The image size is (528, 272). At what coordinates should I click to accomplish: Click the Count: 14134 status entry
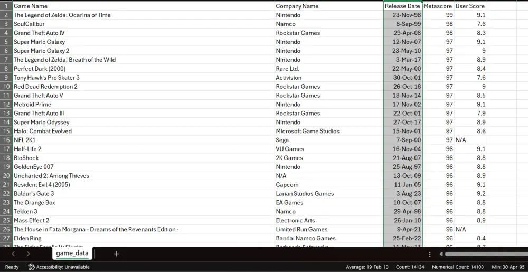pyautogui.click(x=410, y=267)
